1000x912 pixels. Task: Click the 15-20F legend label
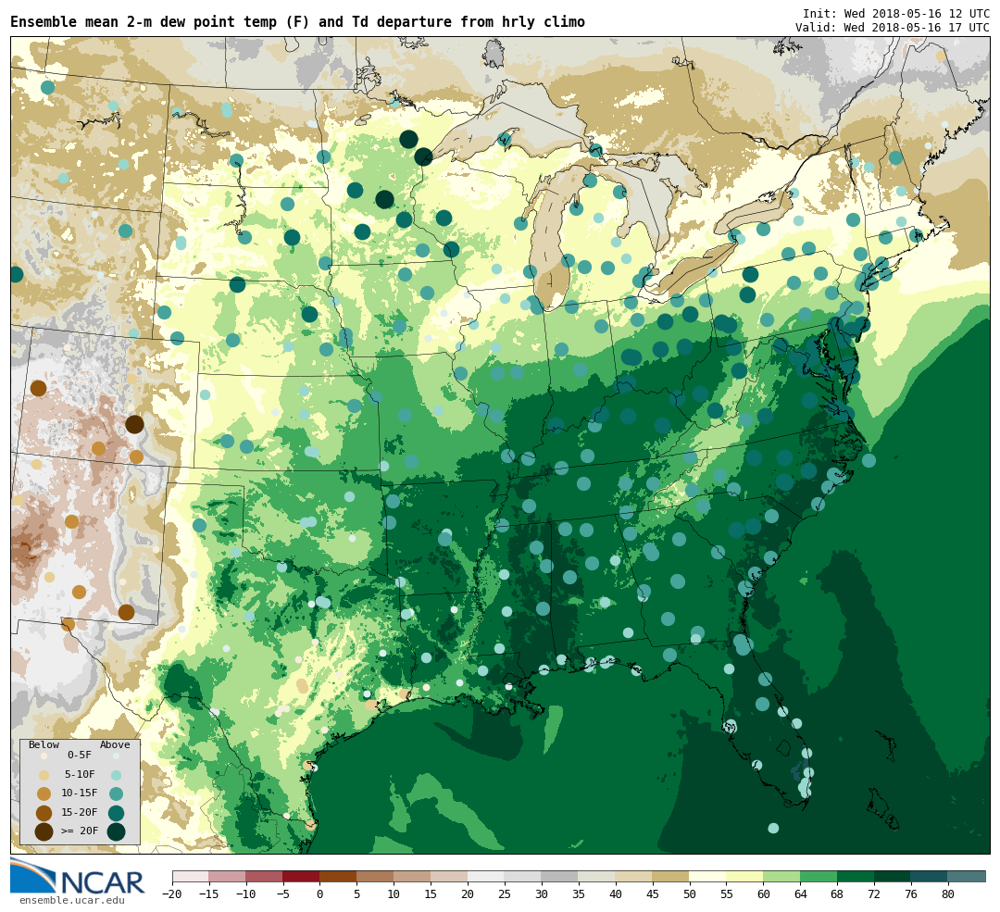click(80, 813)
